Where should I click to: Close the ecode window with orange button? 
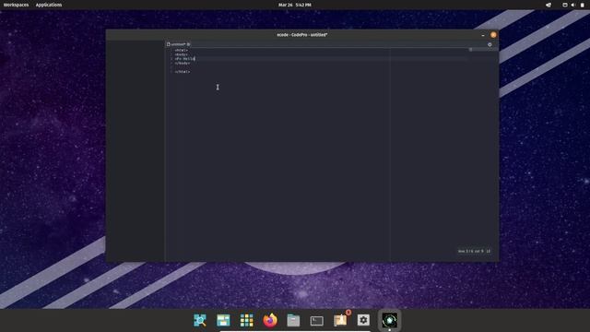click(493, 35)
